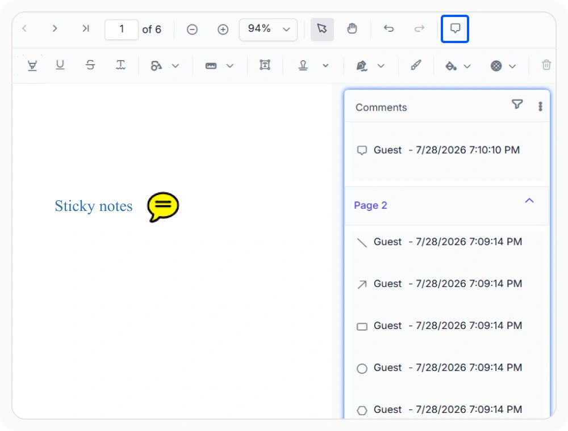This screenshot has height=431, width=568.
Task: Zoom out with the minus icon
Action: click(x=192, y=29)
